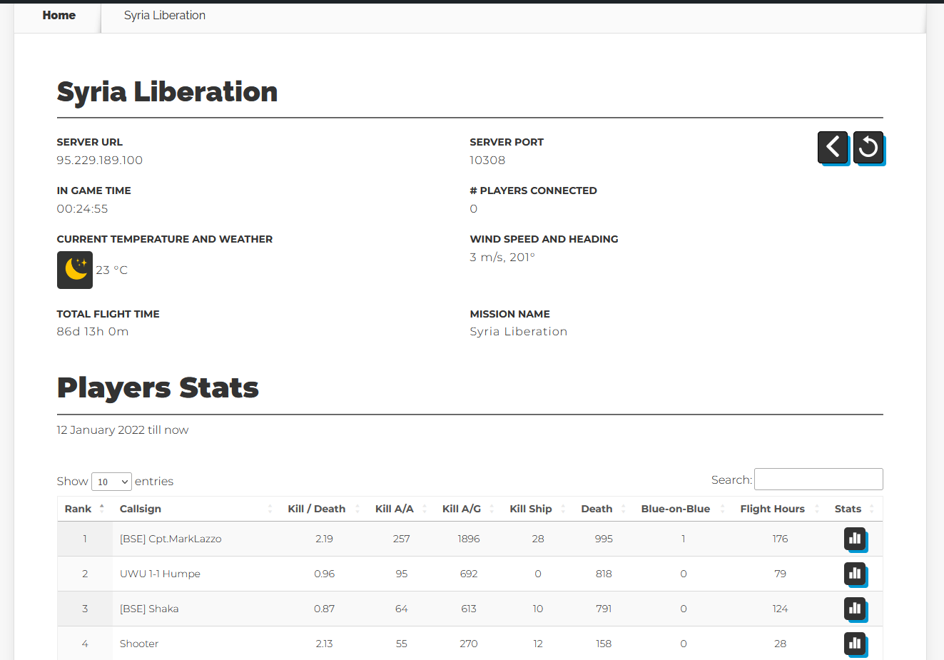Click Death value 158

pyautogui.click(x=604, y=644)
